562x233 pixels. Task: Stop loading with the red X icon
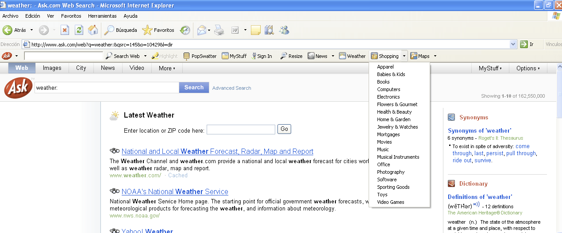click(x=65, y=30)
